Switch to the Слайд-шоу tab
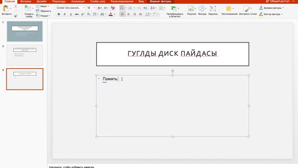 tap(97, 1)
